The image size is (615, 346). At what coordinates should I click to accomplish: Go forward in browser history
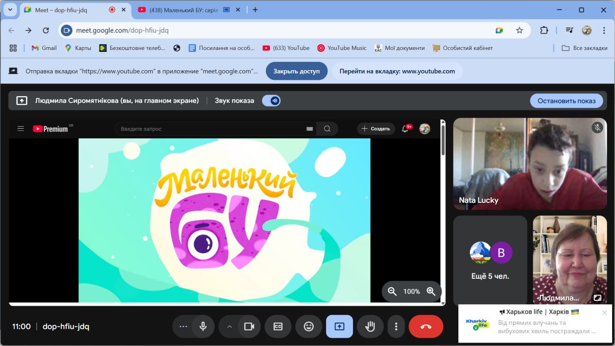click(28, 30)
